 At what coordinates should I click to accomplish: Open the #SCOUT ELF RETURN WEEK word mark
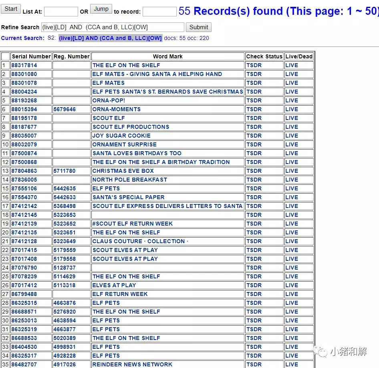pos(133,224)
